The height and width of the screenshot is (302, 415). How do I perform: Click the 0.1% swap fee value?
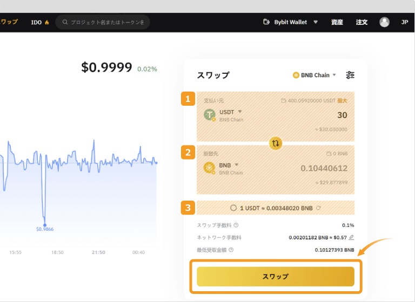(348, 225)
